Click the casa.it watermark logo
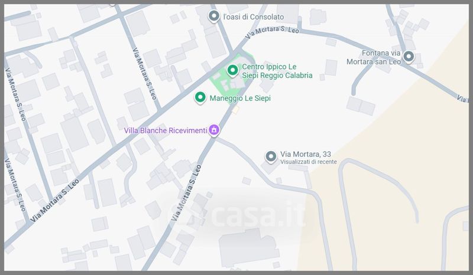 (236, 215)
